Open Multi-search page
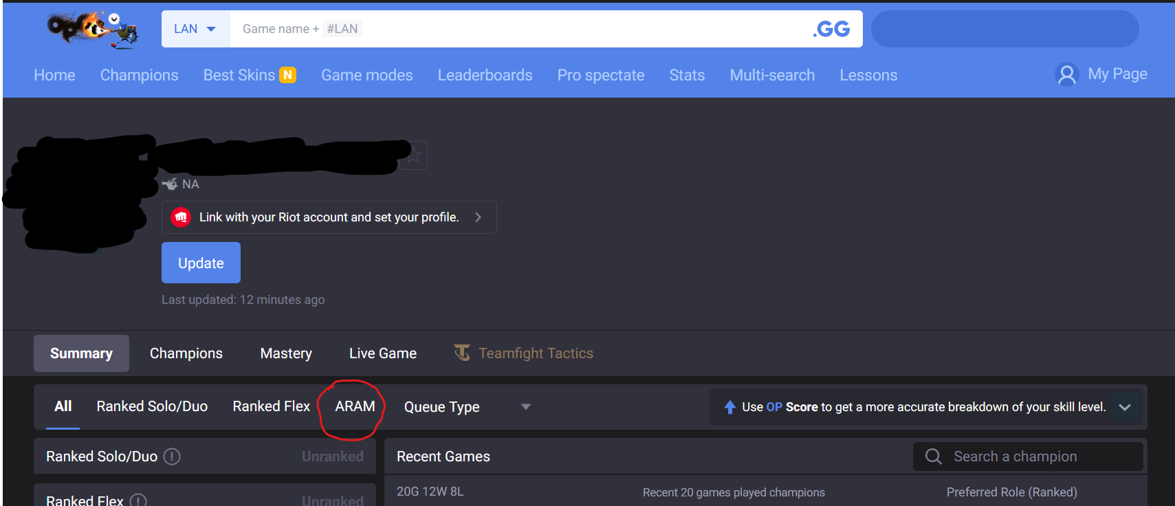Screen dimensions: 1175x506 (x=773, y=75)
